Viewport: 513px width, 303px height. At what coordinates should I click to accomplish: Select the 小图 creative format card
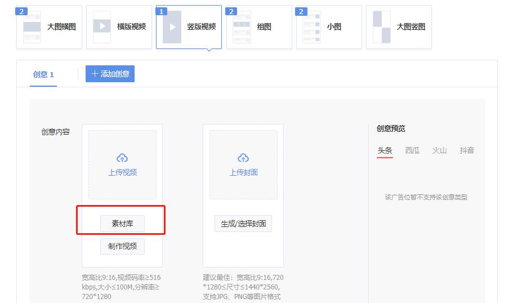coord(329,27)
